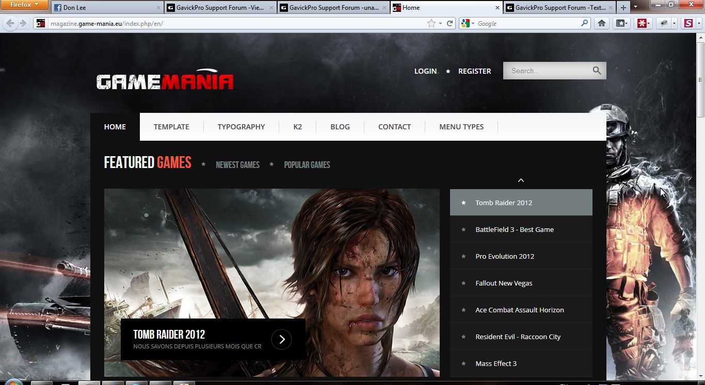Select BattleField 3 - Best Game
This screenshot has height=385, width=705.
coord(521,229)
